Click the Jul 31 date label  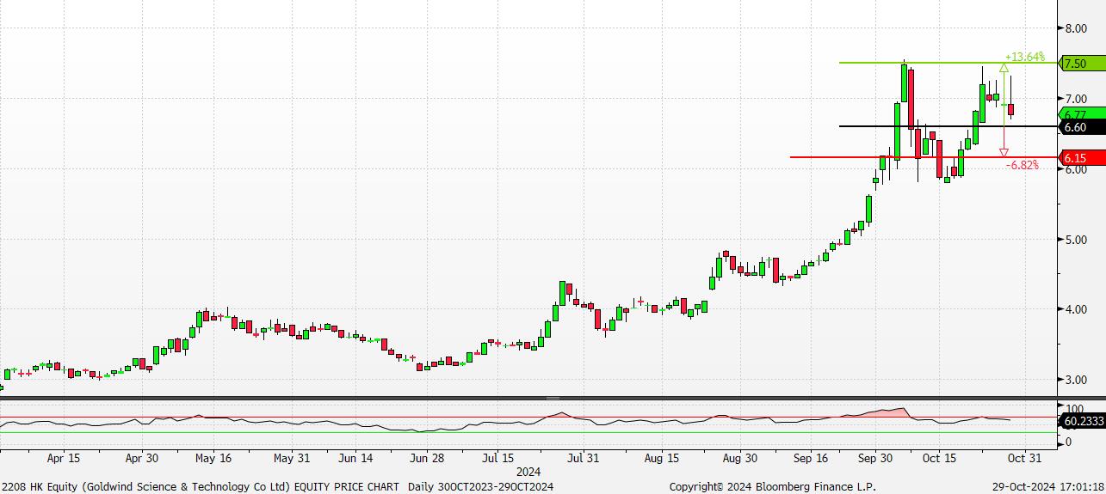point(584,459)
